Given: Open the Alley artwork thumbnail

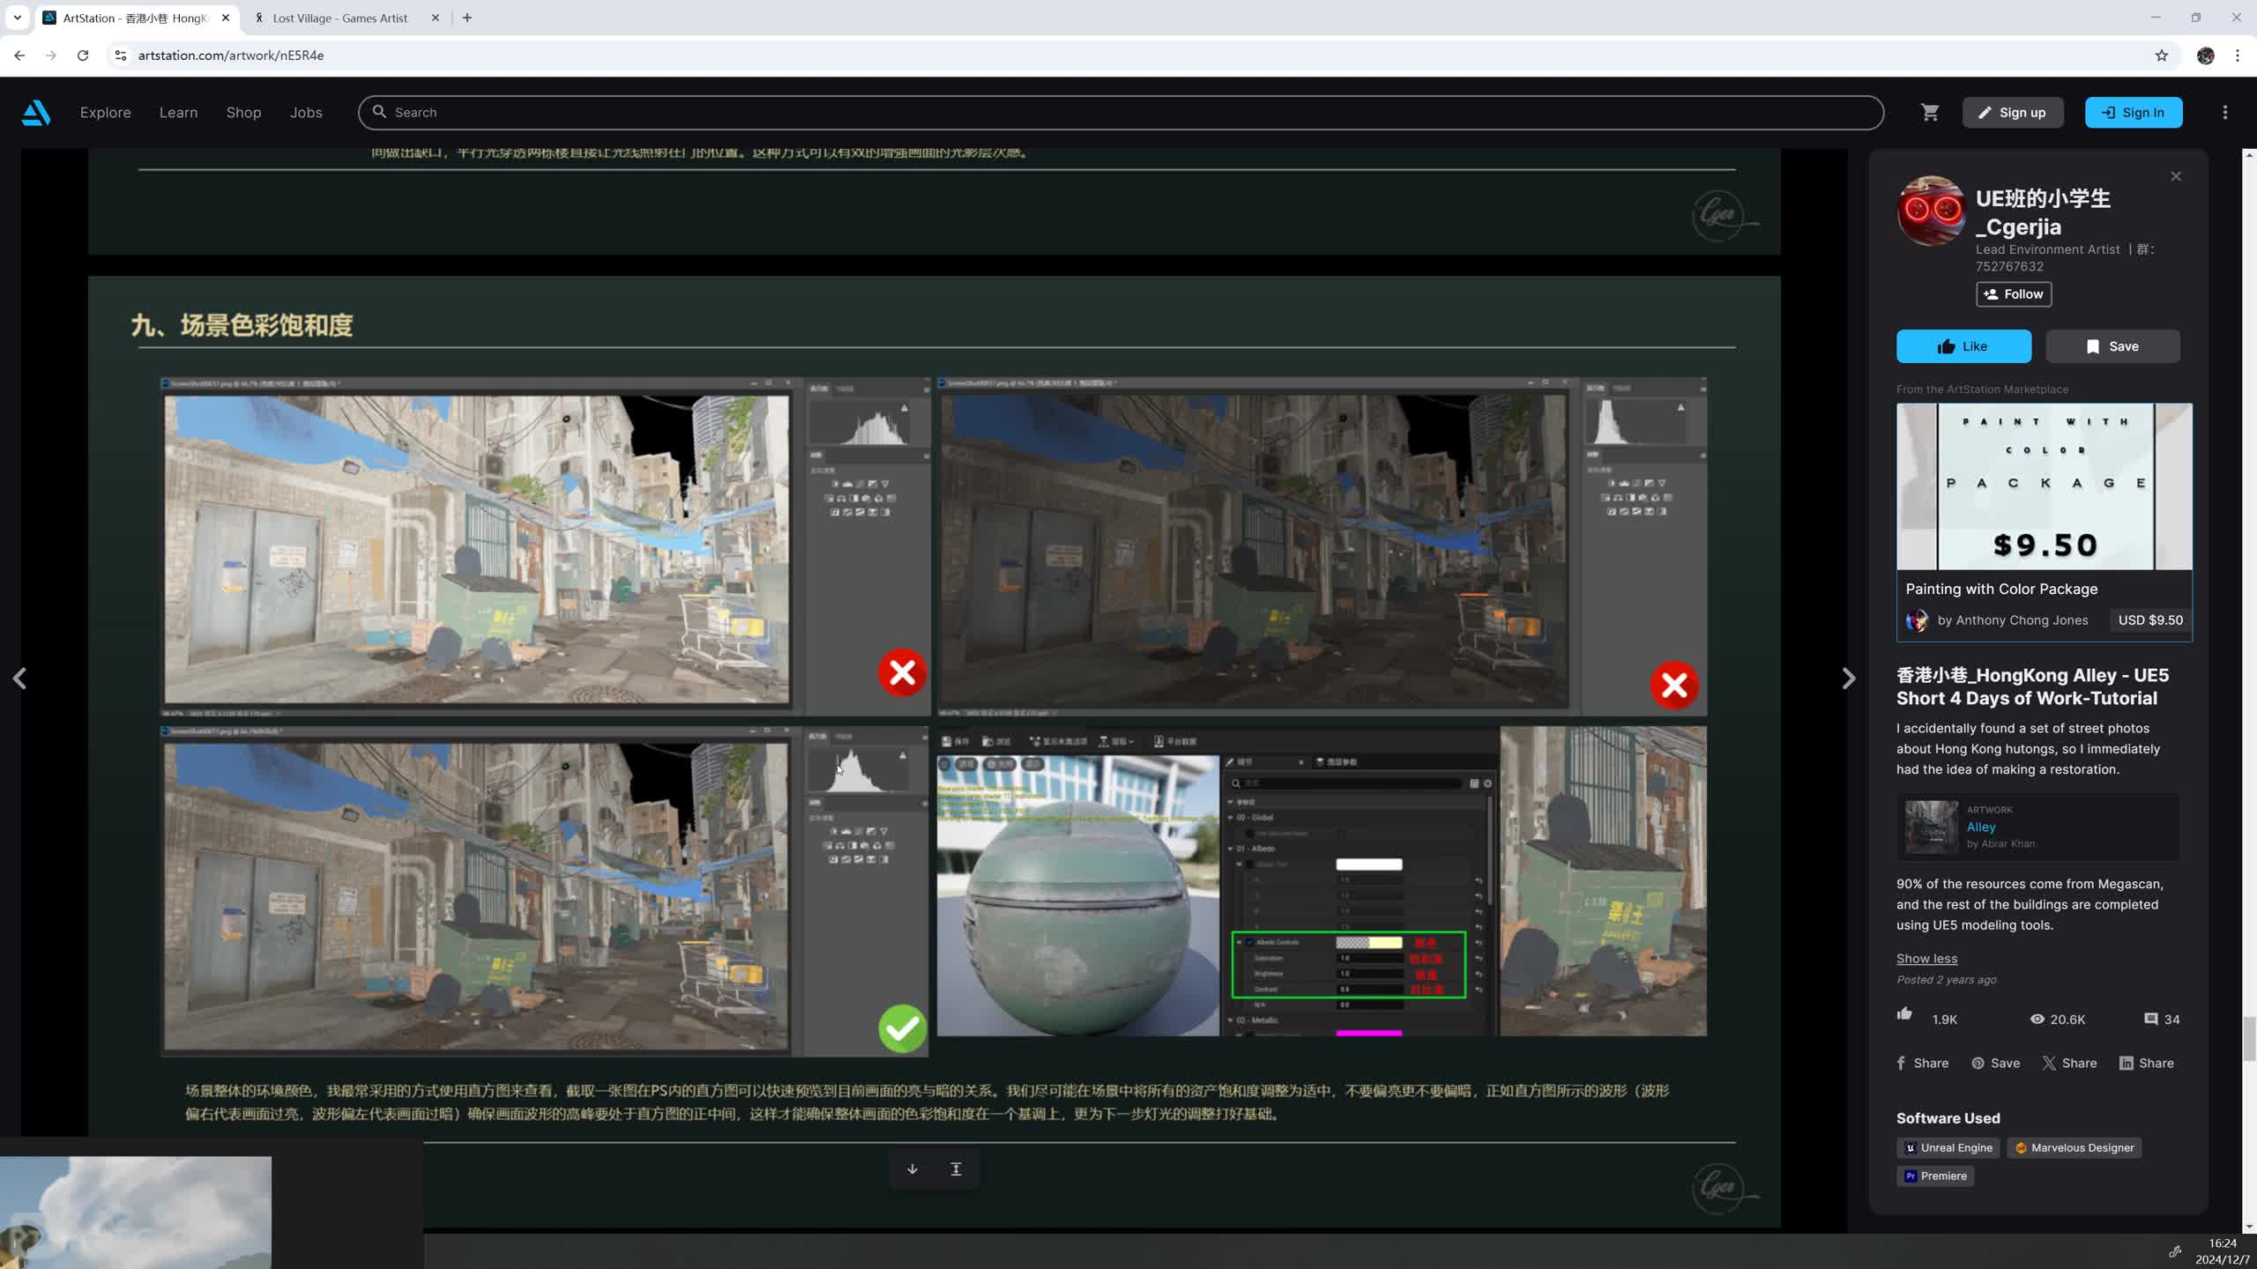Looking at the screenshot, I should [x=1931, y=827].
